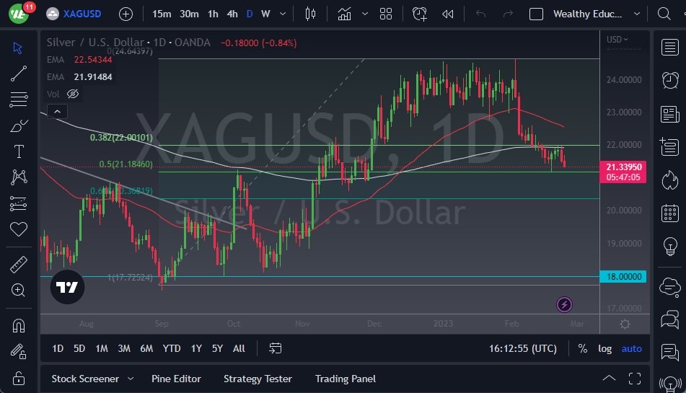Toggle log scale mode

click(604, 348)
